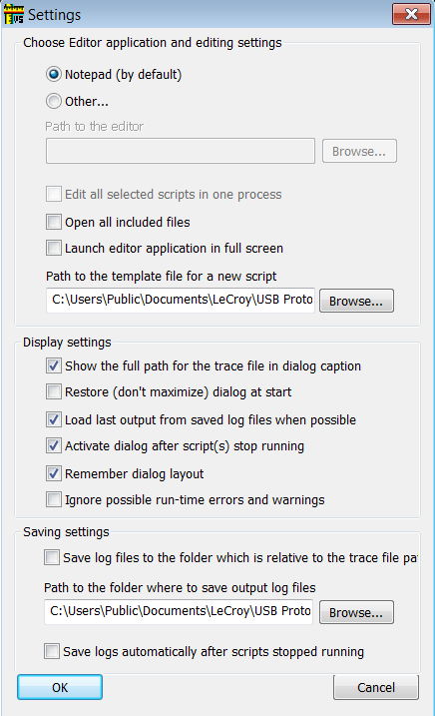The width and height of the screenshot is (435, 716).
Task: Toggle Load last output from saved log files
Action: pyautogui.click(x=54, y=419)
